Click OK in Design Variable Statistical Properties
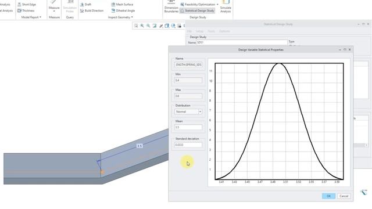 click(x=328, y=196)
